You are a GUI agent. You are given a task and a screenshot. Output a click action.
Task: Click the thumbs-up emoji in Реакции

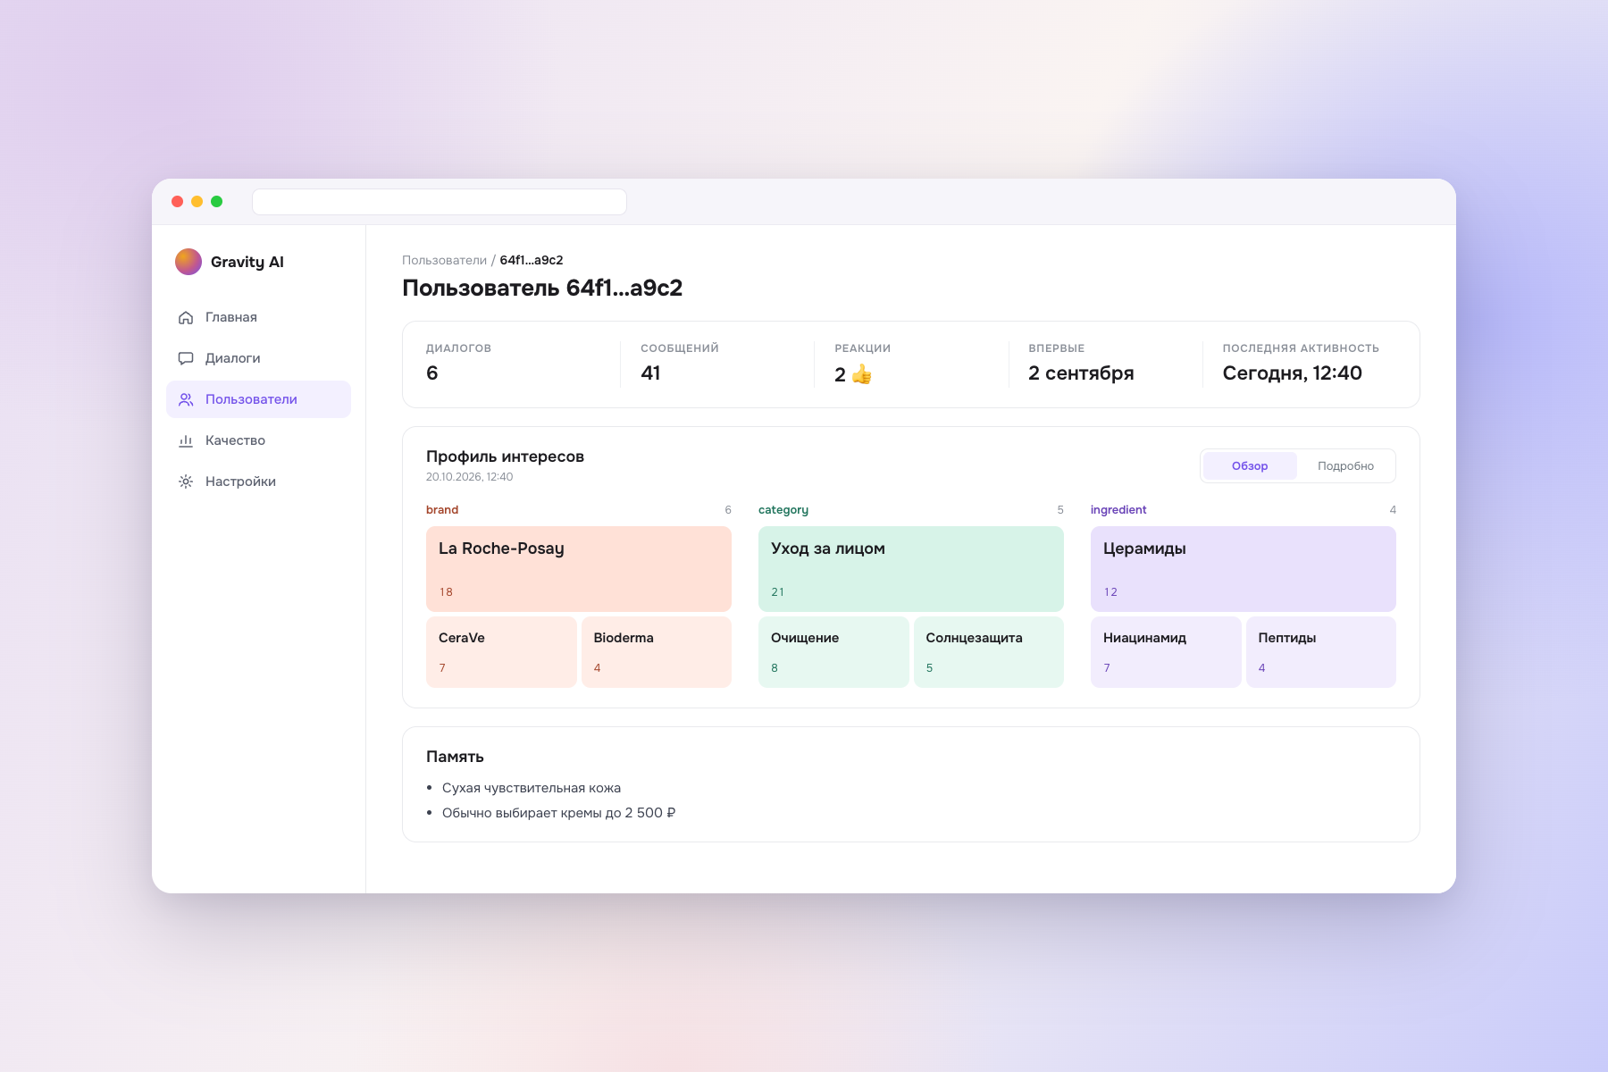click(862, 373)
